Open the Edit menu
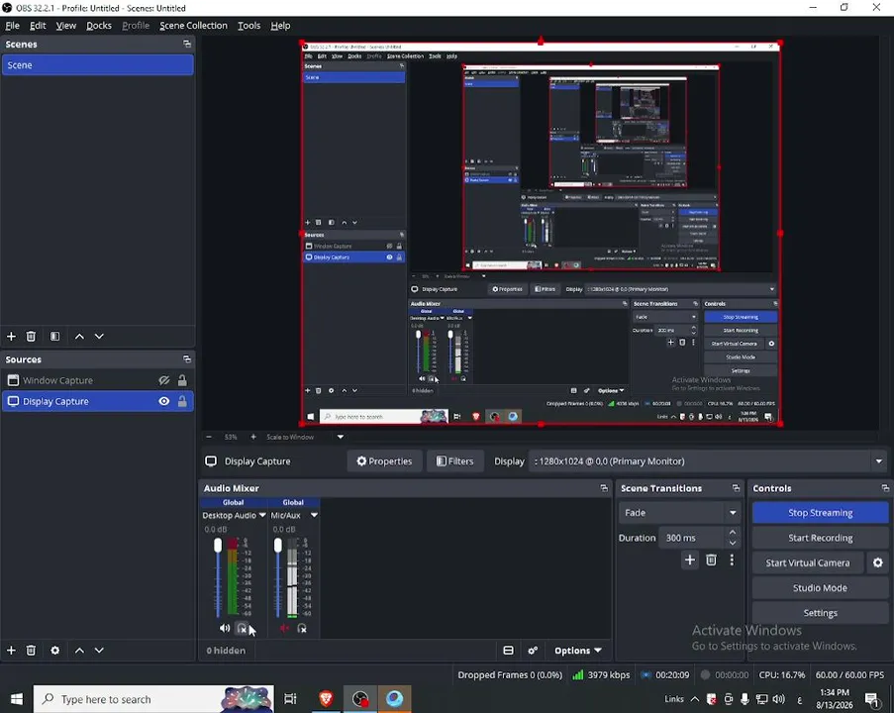The height and width of the screenshot is (713, 894). (x=38, y=26)
